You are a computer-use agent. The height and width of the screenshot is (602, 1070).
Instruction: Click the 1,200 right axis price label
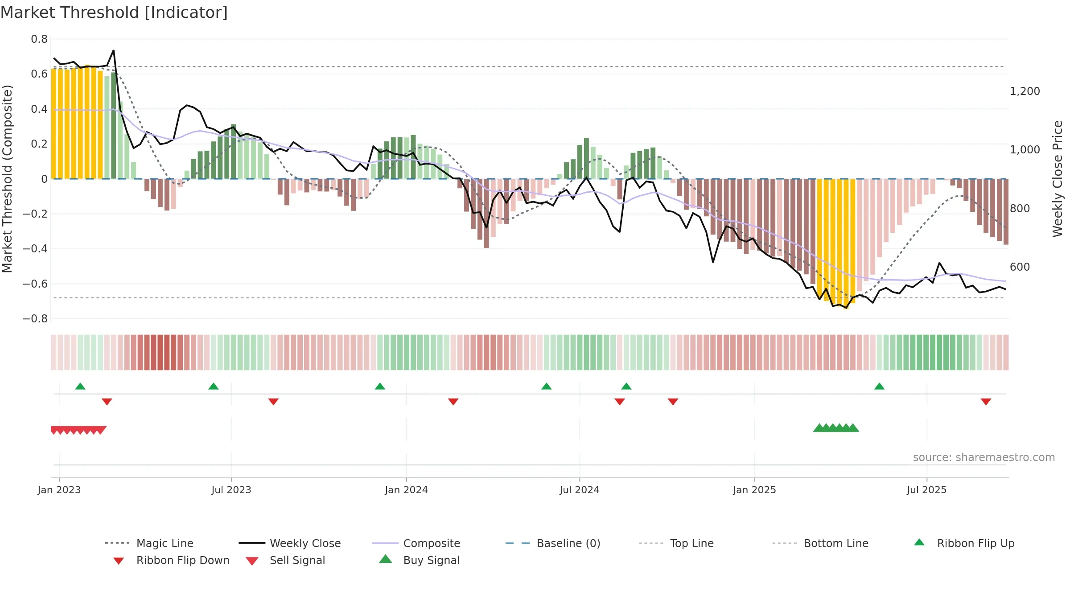(1025, 91)
